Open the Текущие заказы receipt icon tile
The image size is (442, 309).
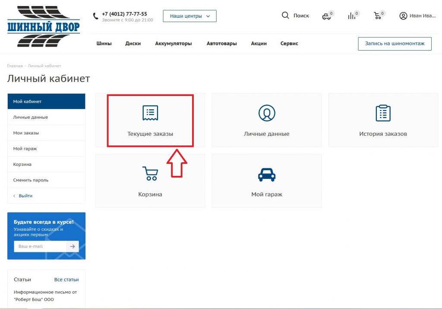click(150, 113)
